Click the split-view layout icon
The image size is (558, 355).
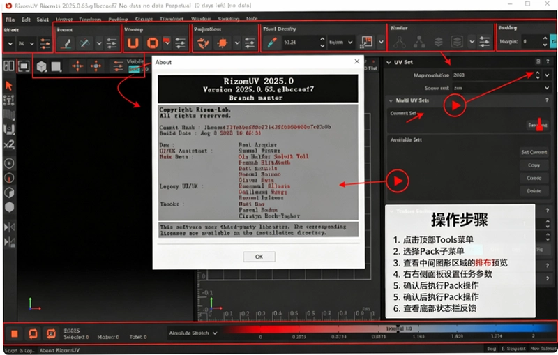(x=9, y=66)
